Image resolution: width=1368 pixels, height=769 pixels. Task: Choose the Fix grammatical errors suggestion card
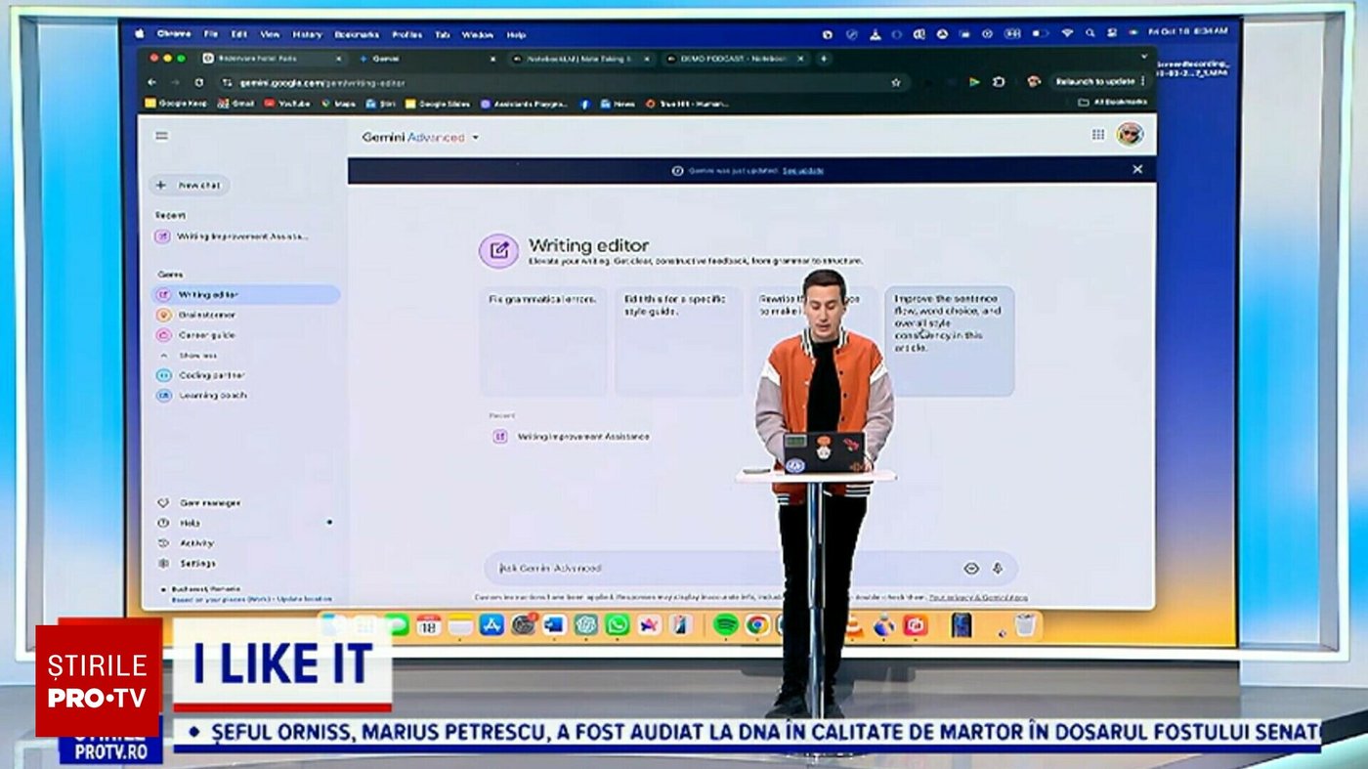(x=542, y=340)
